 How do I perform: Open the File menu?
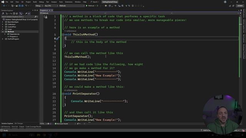point(7,2)
